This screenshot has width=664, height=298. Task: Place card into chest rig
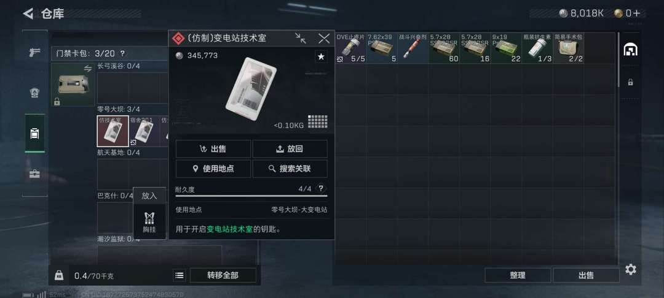point(149,222)
